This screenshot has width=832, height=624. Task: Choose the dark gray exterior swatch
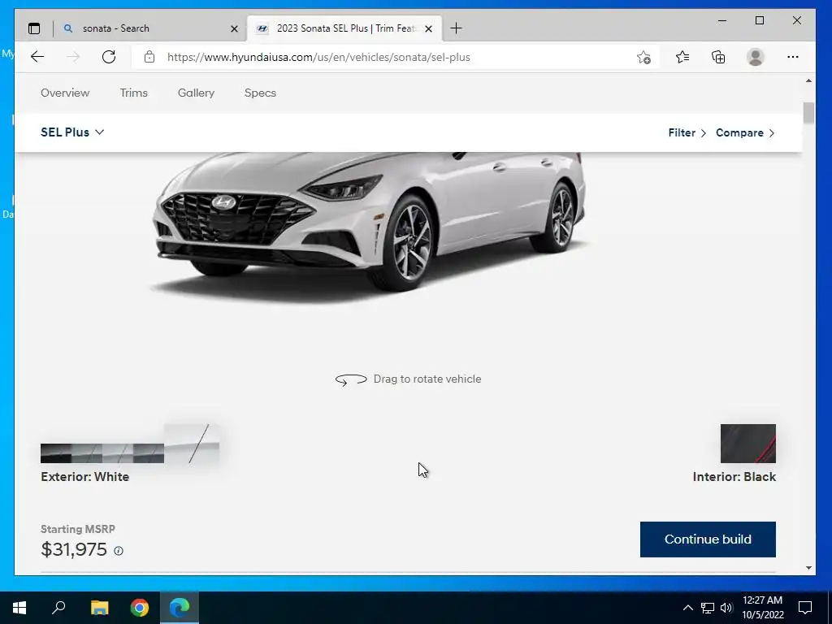pyautogui.click(x=148, y=453)
